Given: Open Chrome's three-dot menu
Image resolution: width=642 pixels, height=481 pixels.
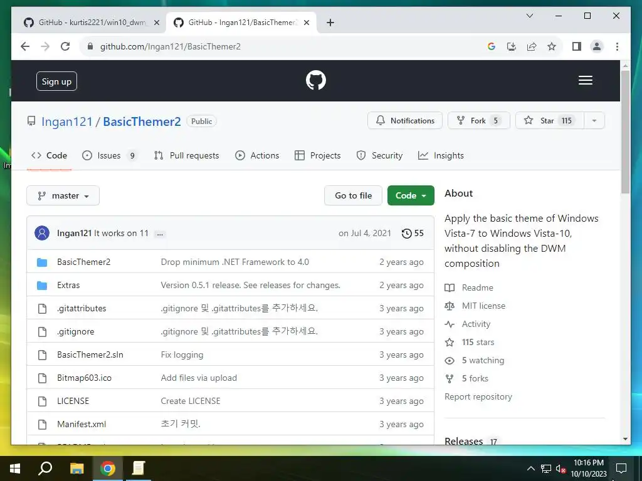Looking at the screenshot, I should (x=617, y=46).
